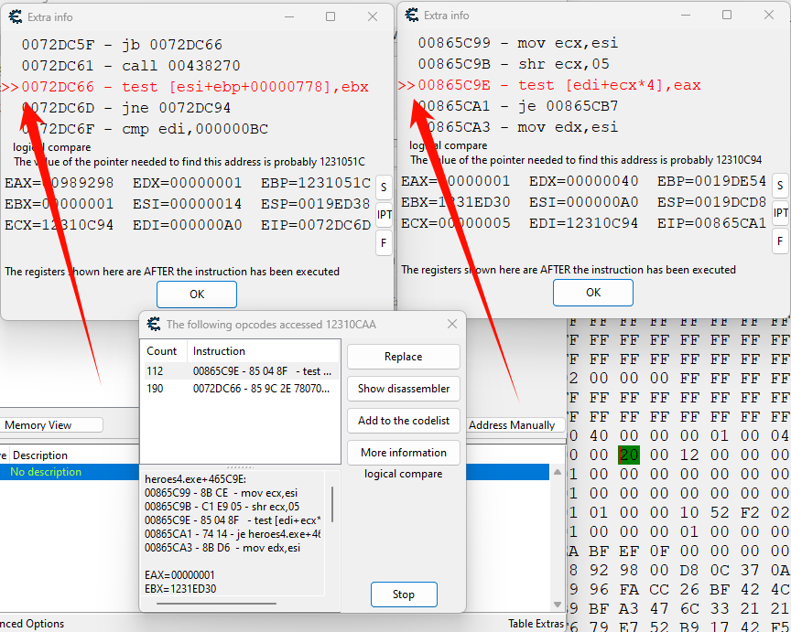Screen dimensions: 791x632
Task: Click OK in left Extra info window
Action: click(197, 295)
